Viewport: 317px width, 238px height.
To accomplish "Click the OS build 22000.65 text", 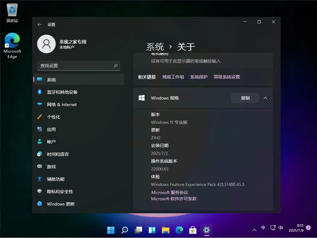I will point(160,169).
